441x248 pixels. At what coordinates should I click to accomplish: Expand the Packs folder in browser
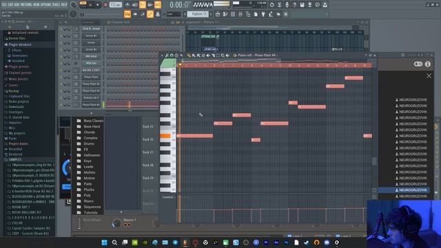pos(12,138)
